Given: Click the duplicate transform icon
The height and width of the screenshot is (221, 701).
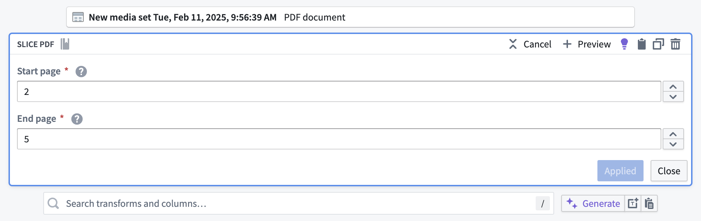Looking at the screenshot, I should pyautogui.click(x=658, y=44).
